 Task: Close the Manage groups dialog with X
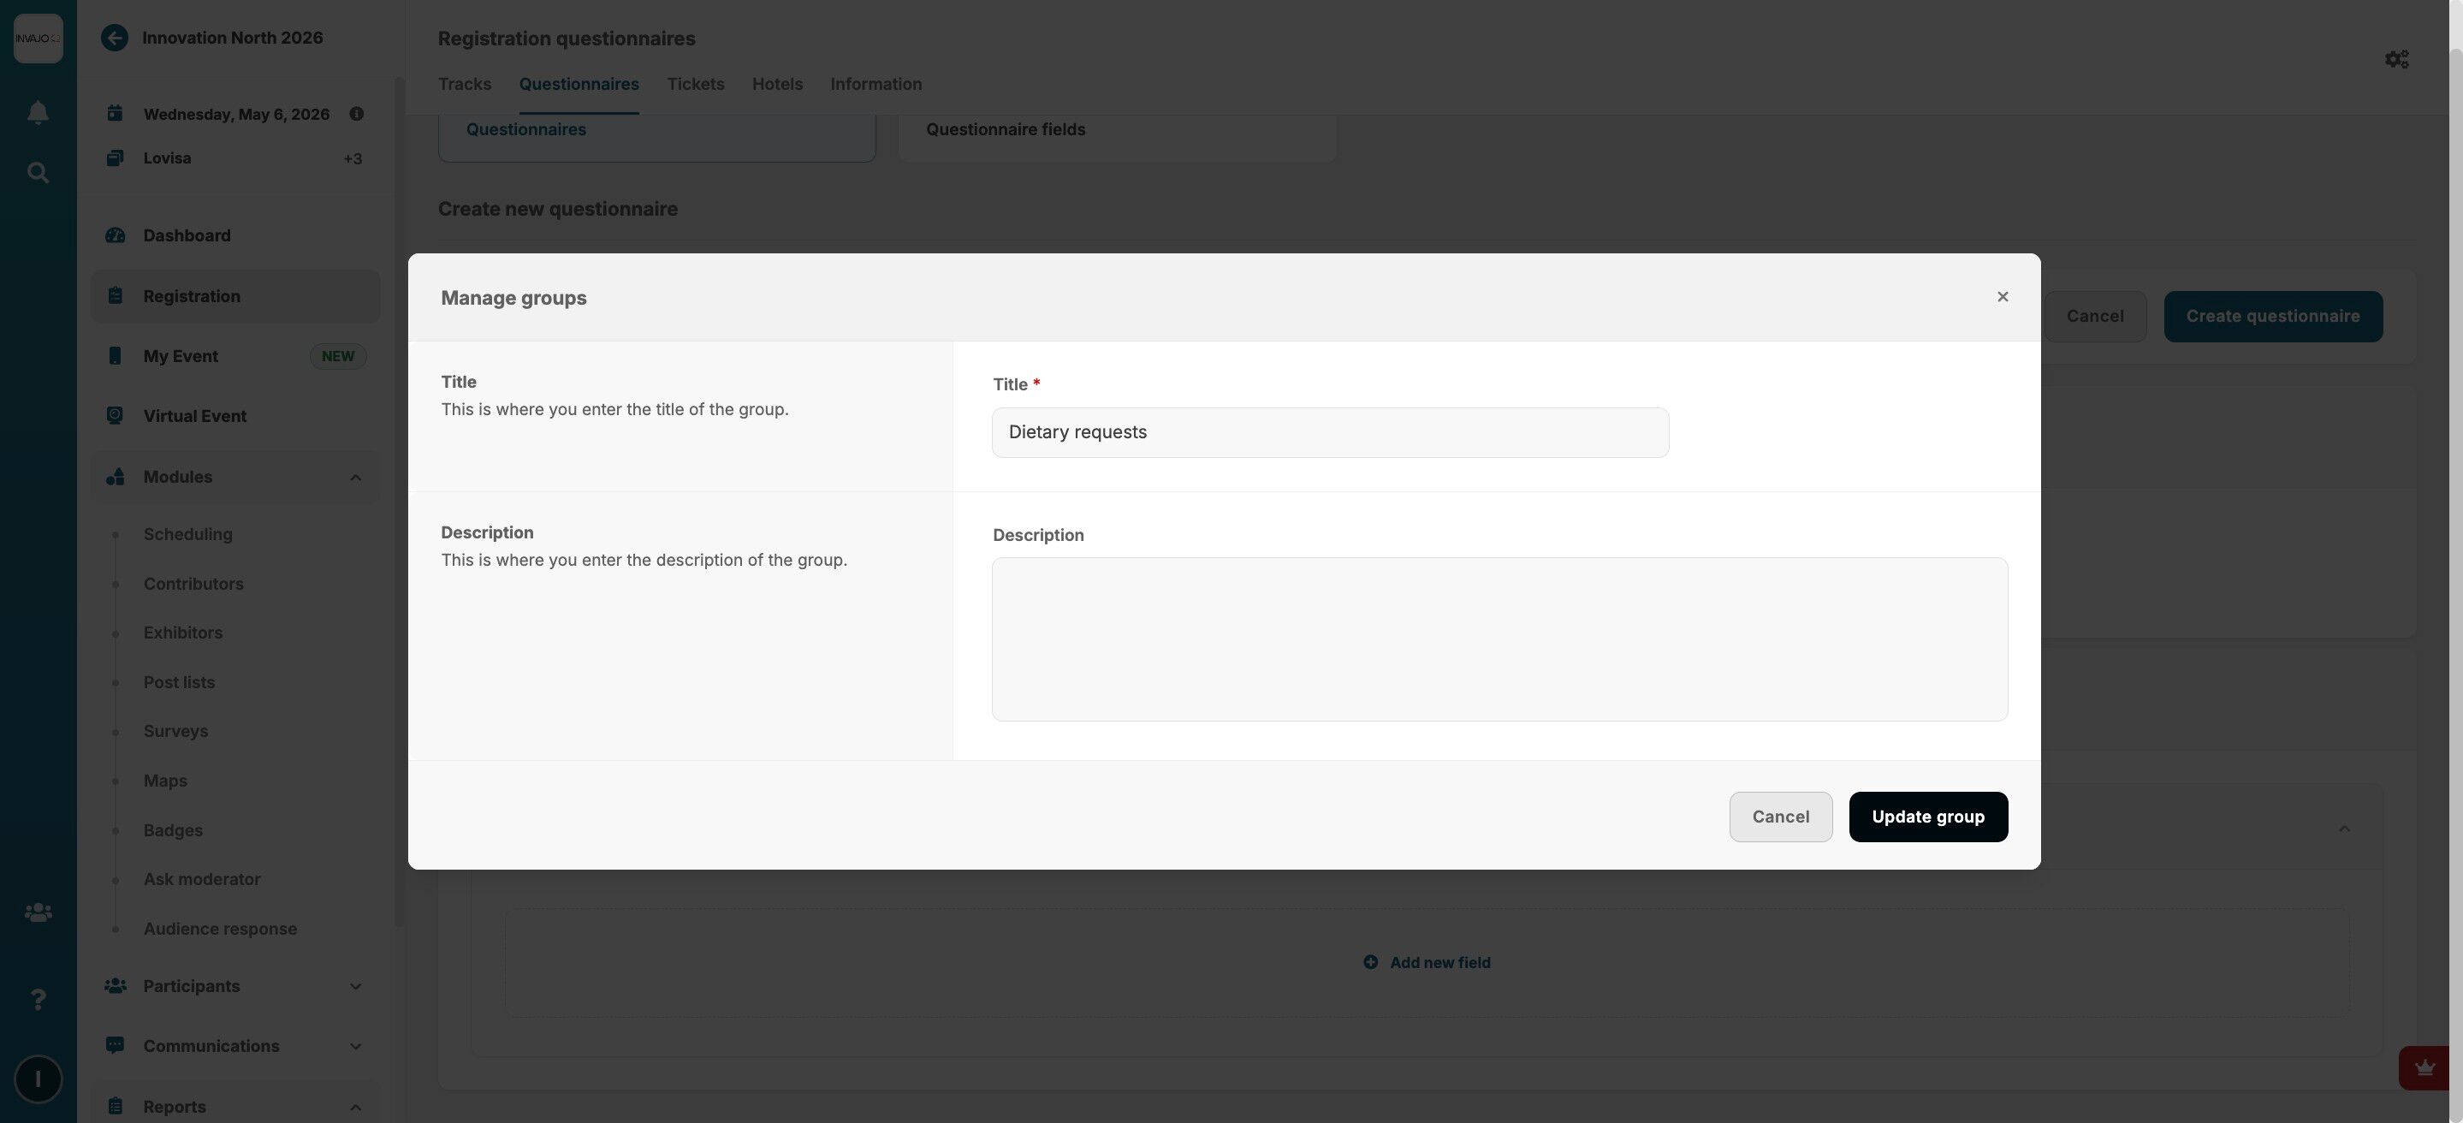2002,298
